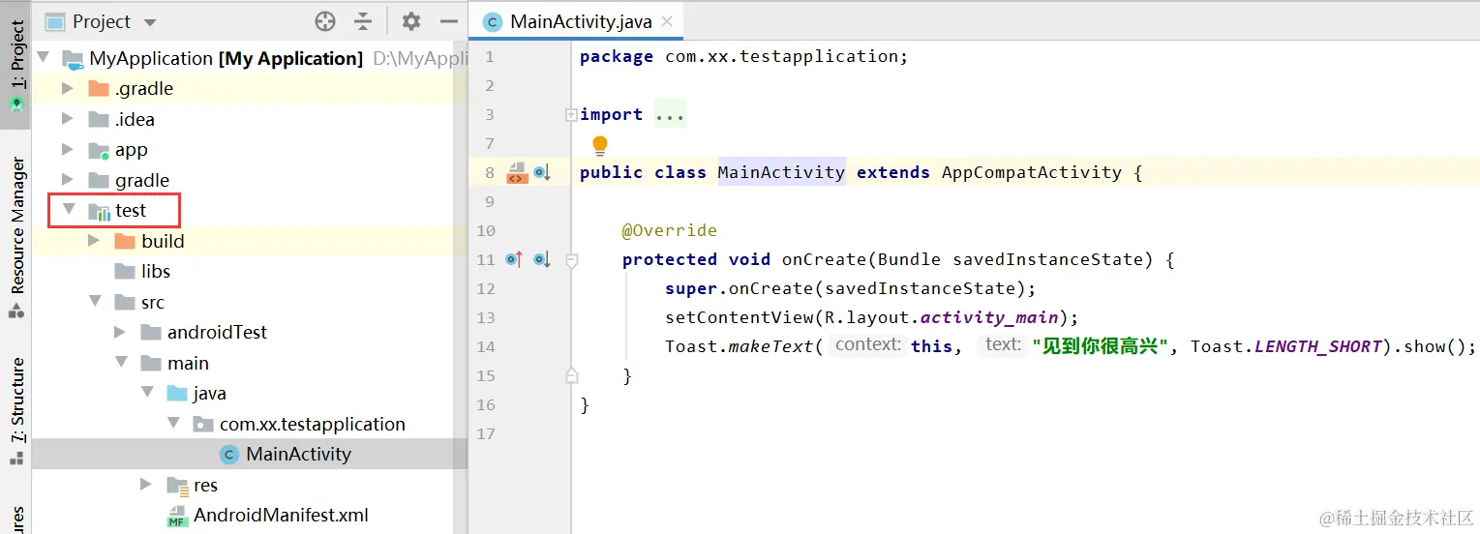Collapse the test module
The width and height of the screenshot is (1480, 534).
pos(69,209)
